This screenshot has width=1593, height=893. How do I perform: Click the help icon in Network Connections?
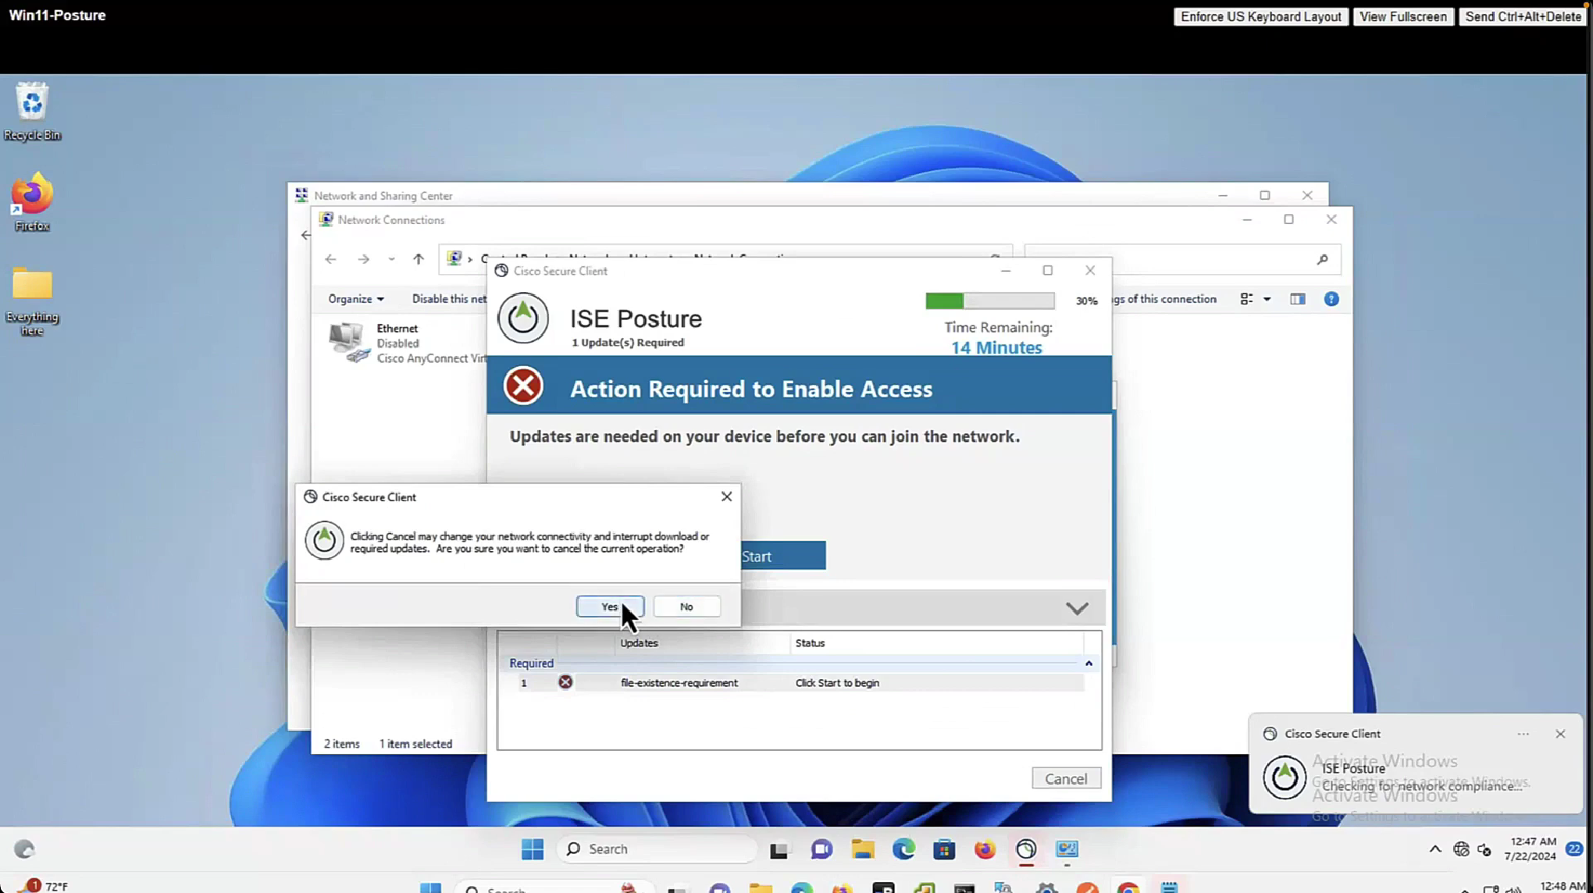[1331, 299]
